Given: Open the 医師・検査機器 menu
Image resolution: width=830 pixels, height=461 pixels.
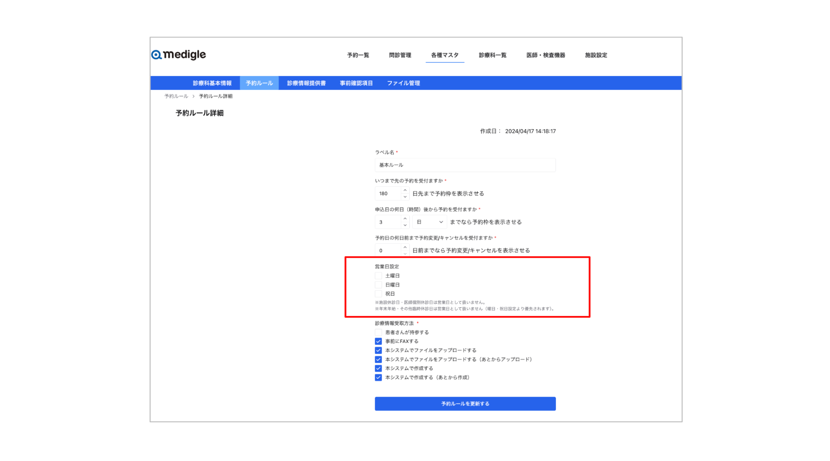Looking at the screenshot, I should [546, 55].
